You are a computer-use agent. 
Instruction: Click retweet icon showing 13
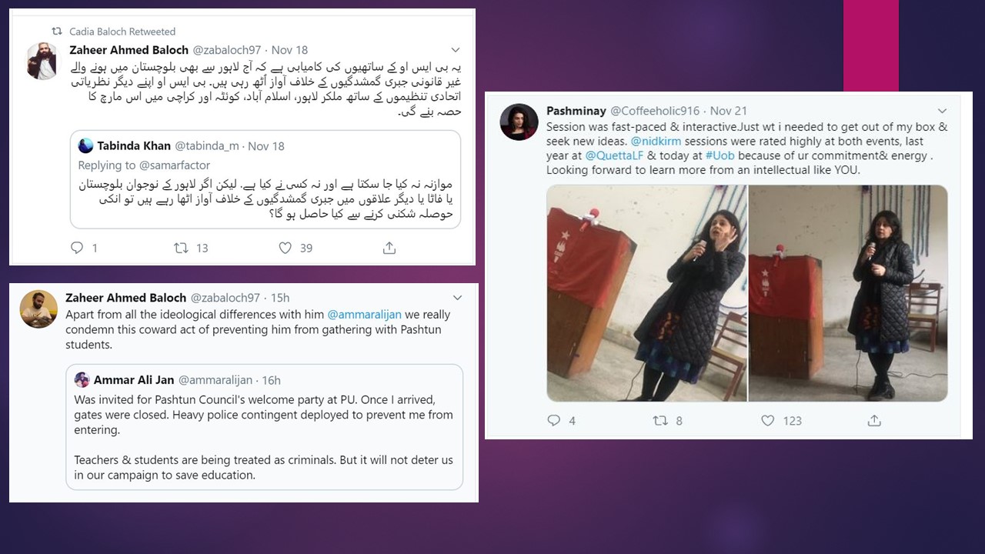(x=181, y=248)
